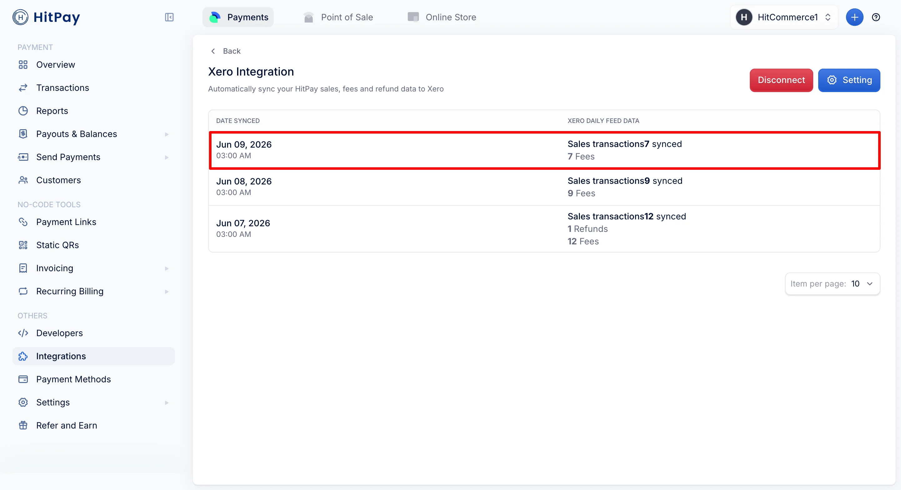Click the HitPay logo icon

pyautogui.click(x=20, y=17)
